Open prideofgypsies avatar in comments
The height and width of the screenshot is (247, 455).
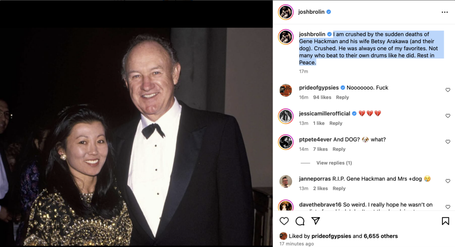coord(286,90)
